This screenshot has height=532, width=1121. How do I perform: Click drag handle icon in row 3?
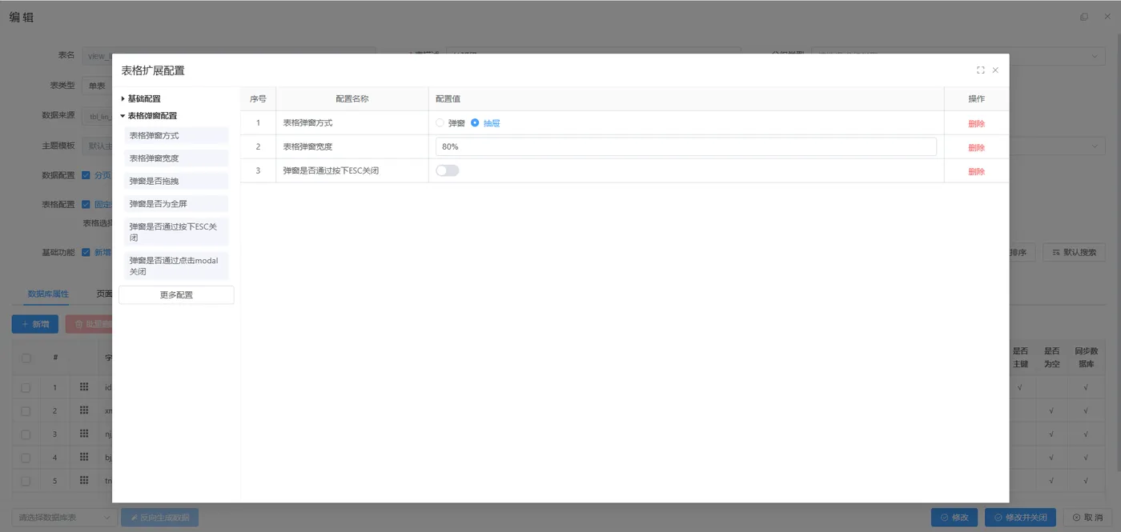(84, 434)
